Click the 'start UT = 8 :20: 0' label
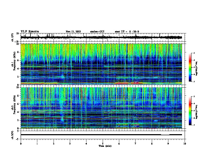208x161 pixels. tap(127, 32)
